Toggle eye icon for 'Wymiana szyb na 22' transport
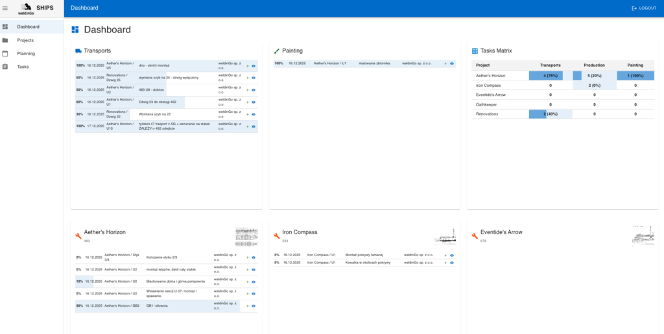 254,114
